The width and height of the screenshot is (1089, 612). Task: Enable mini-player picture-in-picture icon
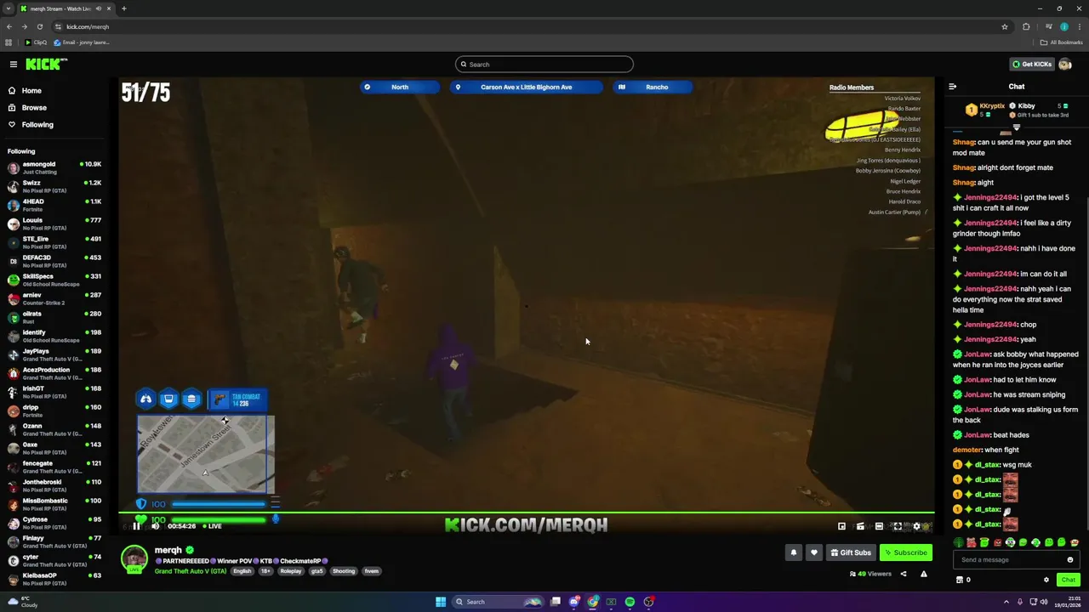point(841,526)
